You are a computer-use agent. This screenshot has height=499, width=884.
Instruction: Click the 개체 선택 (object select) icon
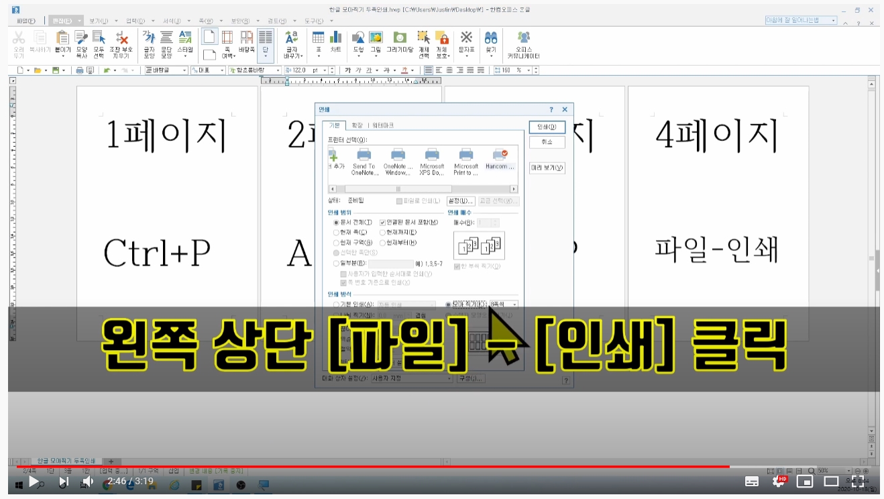point(424,38)
